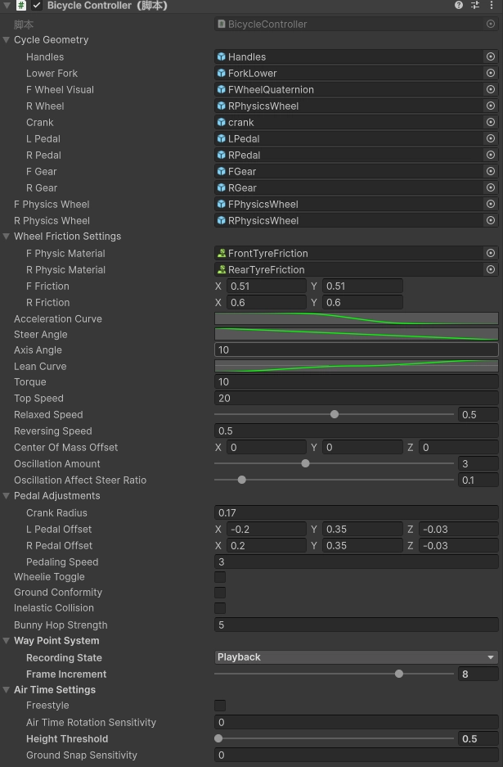Click the Ground Snap Sensitivity field
The image size is (503, 767).
pos(357,755)
